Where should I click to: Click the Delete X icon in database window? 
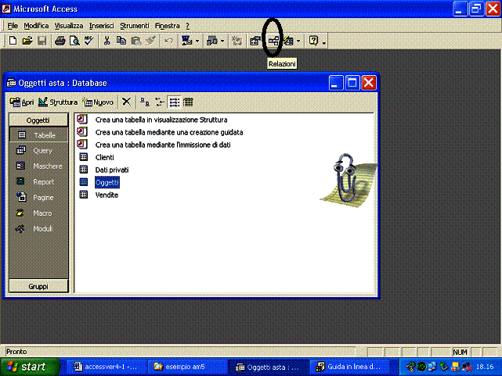[x=126, y=102]
